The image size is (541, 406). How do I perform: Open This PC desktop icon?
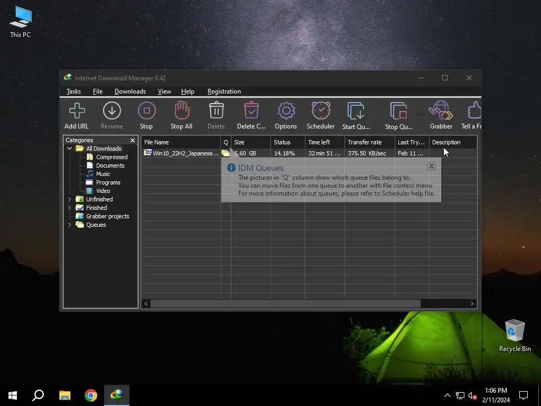click(x=21, y=22)
